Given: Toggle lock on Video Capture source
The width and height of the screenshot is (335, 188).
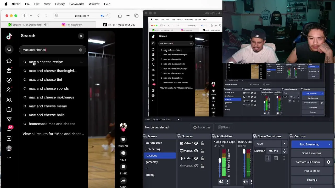Looking at the screenshot, I should pyautogui.click(x=202, y=143).
